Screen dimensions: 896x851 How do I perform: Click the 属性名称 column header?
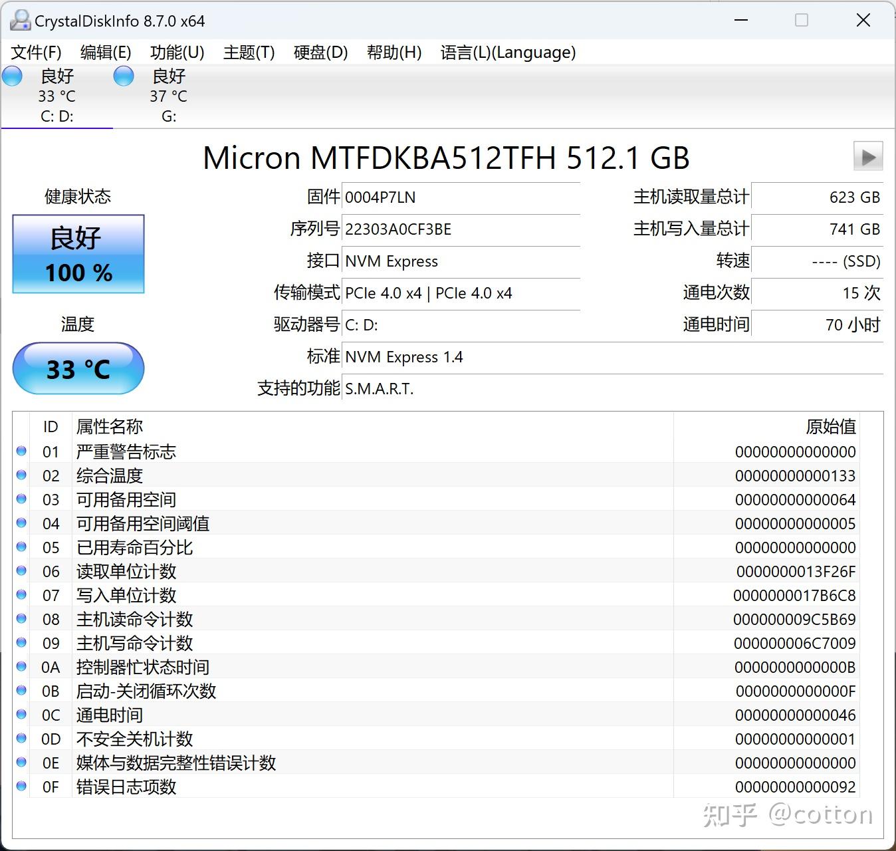tap(373, 426)
